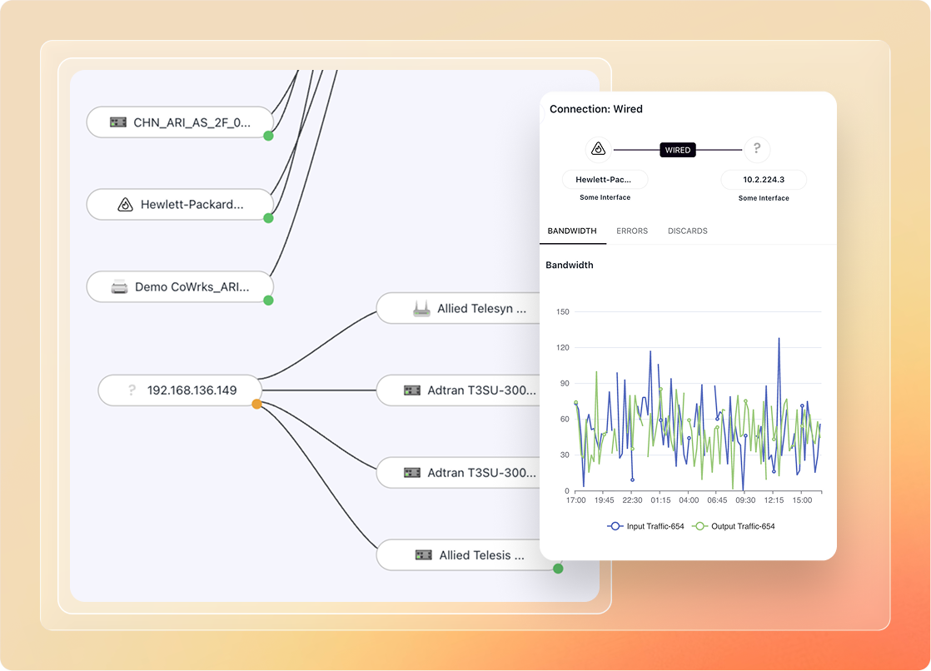
Task: Switch to the Errors tab
Action: click(631, 231)
